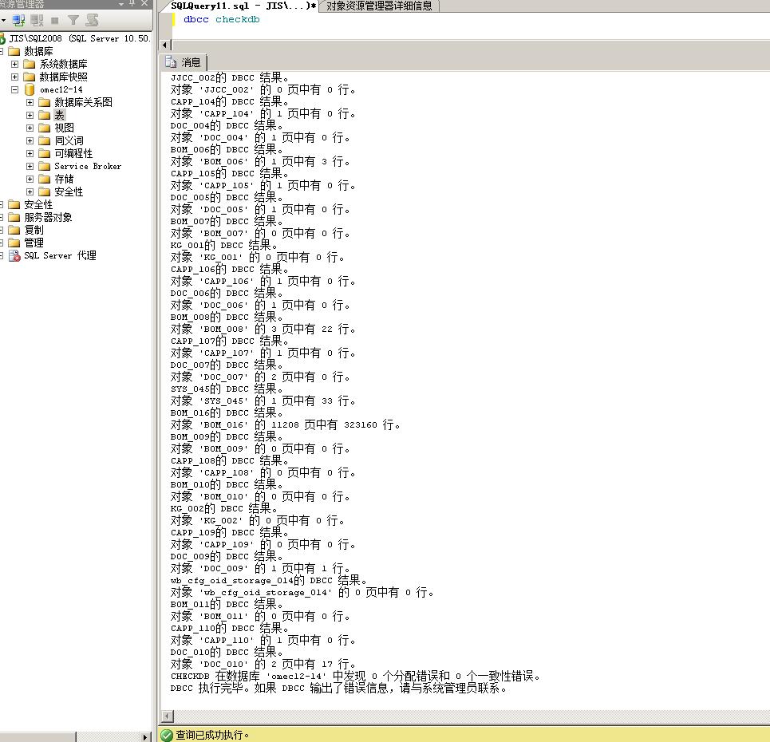Expand the Service Broker node
The width and height of the screenshot is (770, 742).
[30, 166]
